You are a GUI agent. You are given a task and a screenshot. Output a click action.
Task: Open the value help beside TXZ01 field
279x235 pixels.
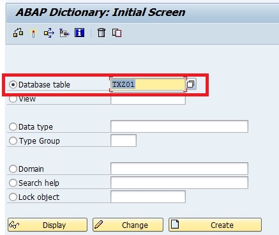click(x=191, y=84)
